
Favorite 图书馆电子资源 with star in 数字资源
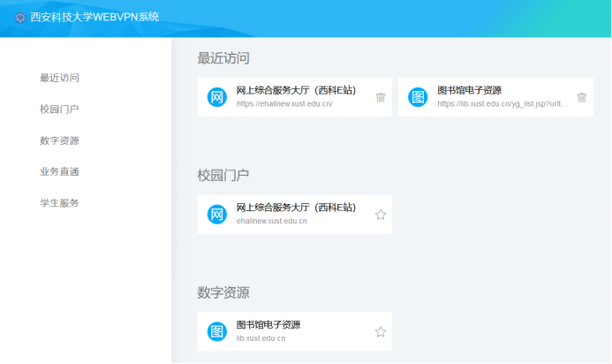click(x=381, y=331)
